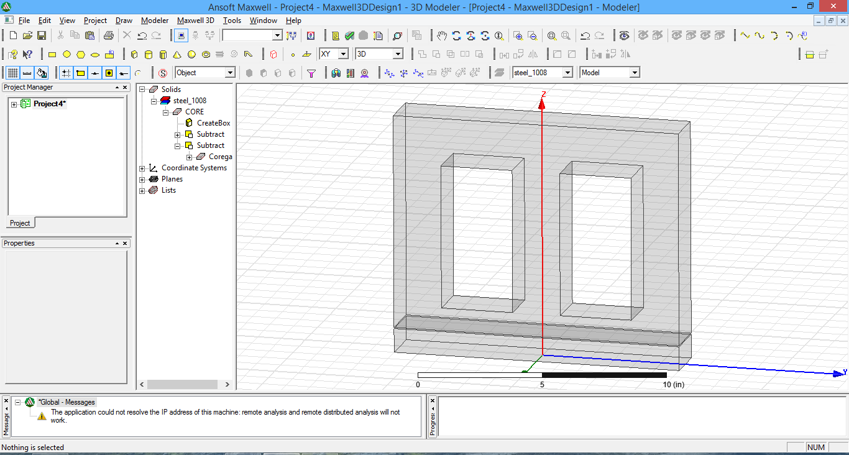The width and height of the screenshot is (849, 455).
Task: Select the Draw Regular Polyhedron tool
Action: (x=162, y=54)
